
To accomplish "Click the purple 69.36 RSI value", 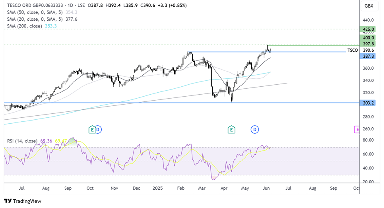I will coord(46,141).
